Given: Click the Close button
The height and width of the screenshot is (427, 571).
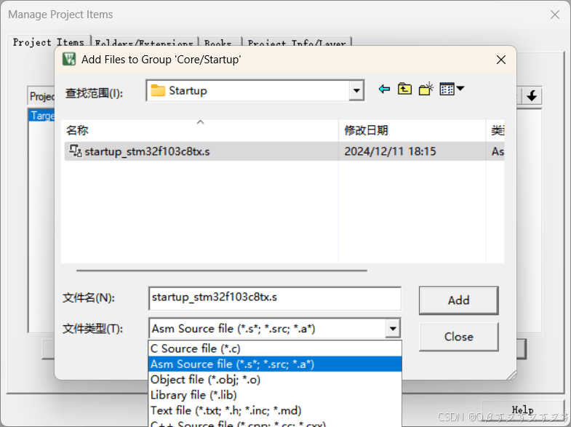Looking at the screenshot, I should click(458, 337).
